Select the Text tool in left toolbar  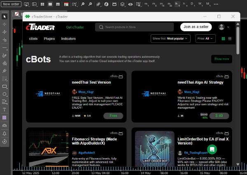pos(5,110)
